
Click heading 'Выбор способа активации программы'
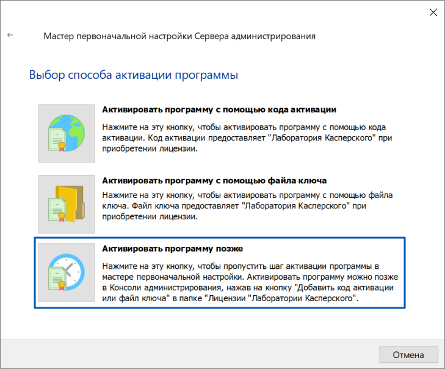(134, 75)
